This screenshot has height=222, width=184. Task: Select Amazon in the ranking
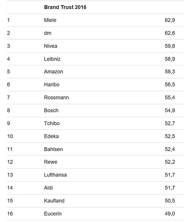tap(53, 71)
